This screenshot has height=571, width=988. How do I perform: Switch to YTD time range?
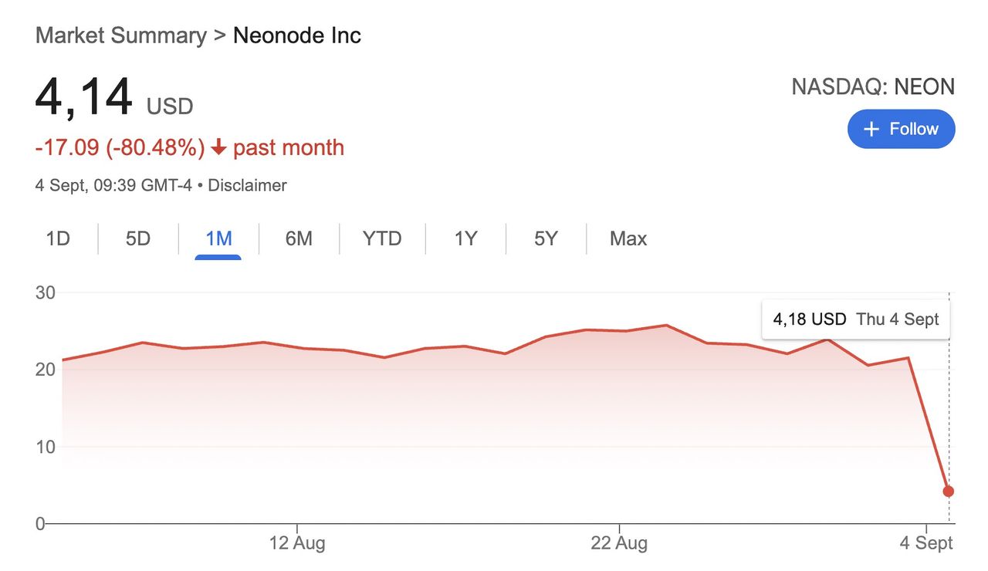pos(382,238)
